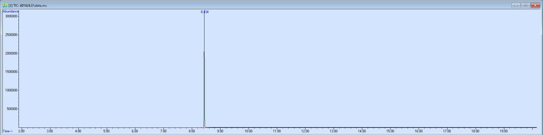
Task: Close the TIC chromatogram window
Action: pyautogui.click(x=536, y=5)
